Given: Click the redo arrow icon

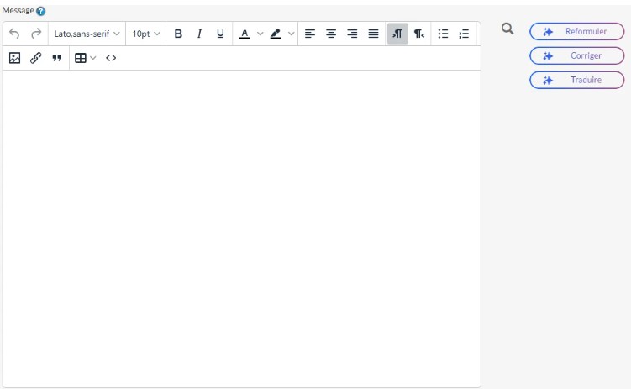Looking at the screenshot, I should coord(36,34).
